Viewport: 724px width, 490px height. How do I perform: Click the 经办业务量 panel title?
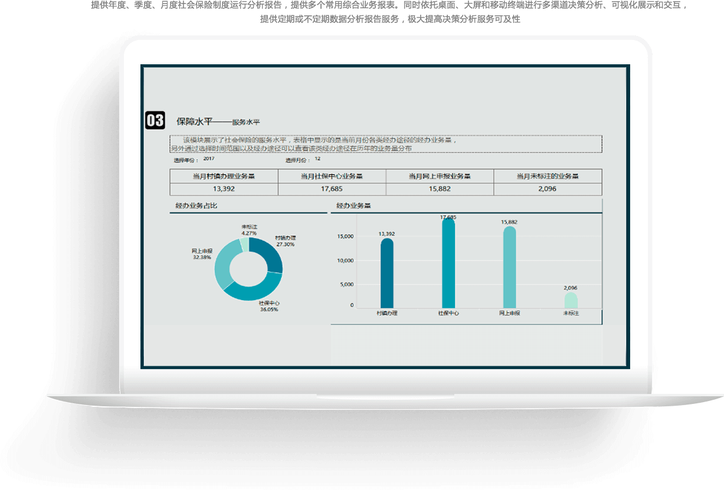[353, 206]
